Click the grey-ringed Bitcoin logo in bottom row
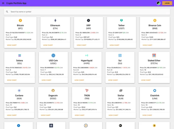This screenshot has height=129, width=174. 86,125
